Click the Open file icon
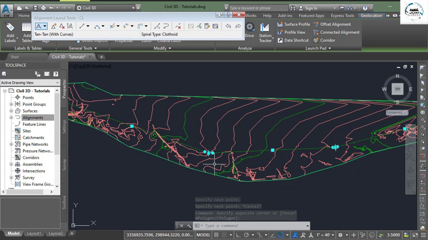 27,8
